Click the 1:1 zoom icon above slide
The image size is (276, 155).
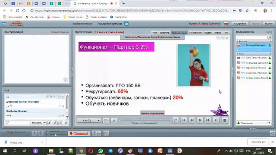tap(227, 38)
